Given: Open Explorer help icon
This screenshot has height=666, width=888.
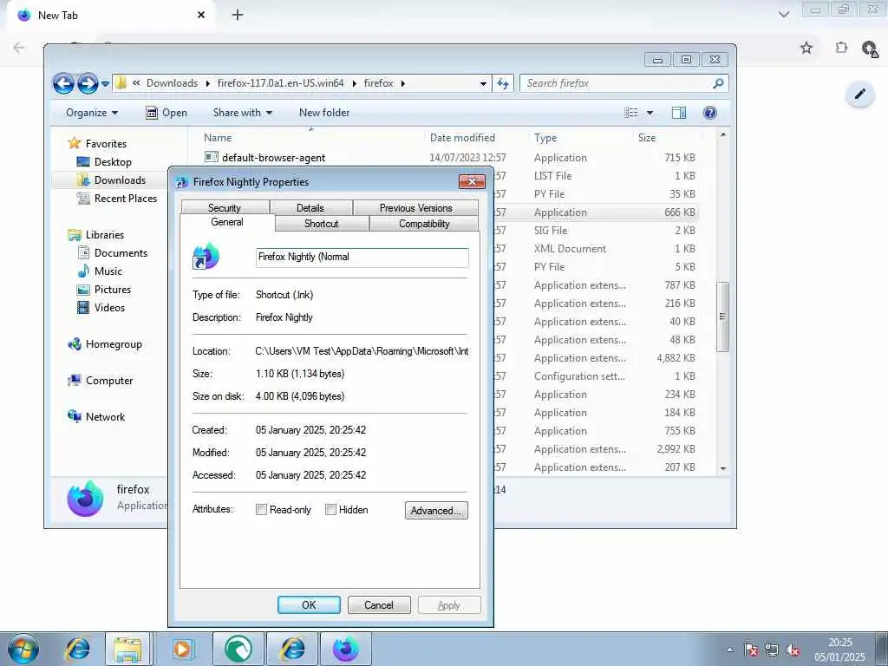Looking at the screenshot, I should (x=709, y=113).
